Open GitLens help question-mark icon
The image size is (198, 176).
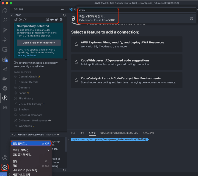click(x=20, y=19)
